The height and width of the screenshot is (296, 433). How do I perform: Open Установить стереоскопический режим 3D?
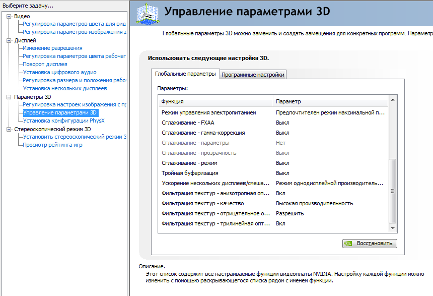click(75, 137)
